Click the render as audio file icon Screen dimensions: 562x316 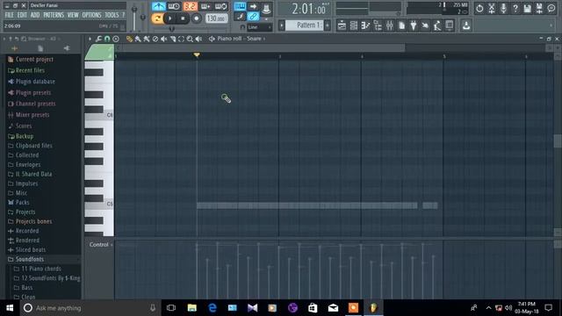coord(539,8)
